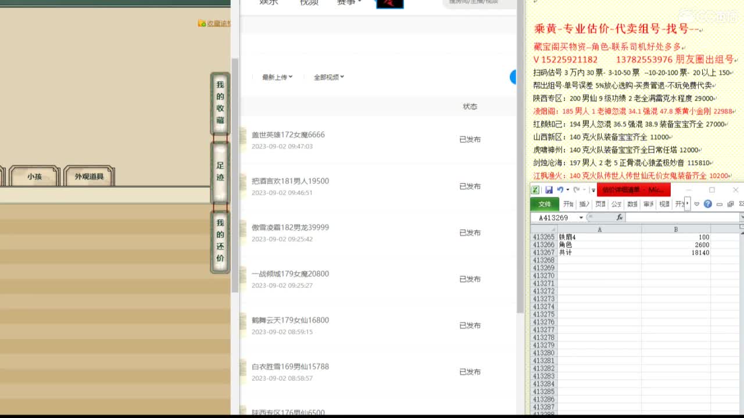744x418 pixels.
Task: Click the Excel formula bar input
Action: (682, 217)
